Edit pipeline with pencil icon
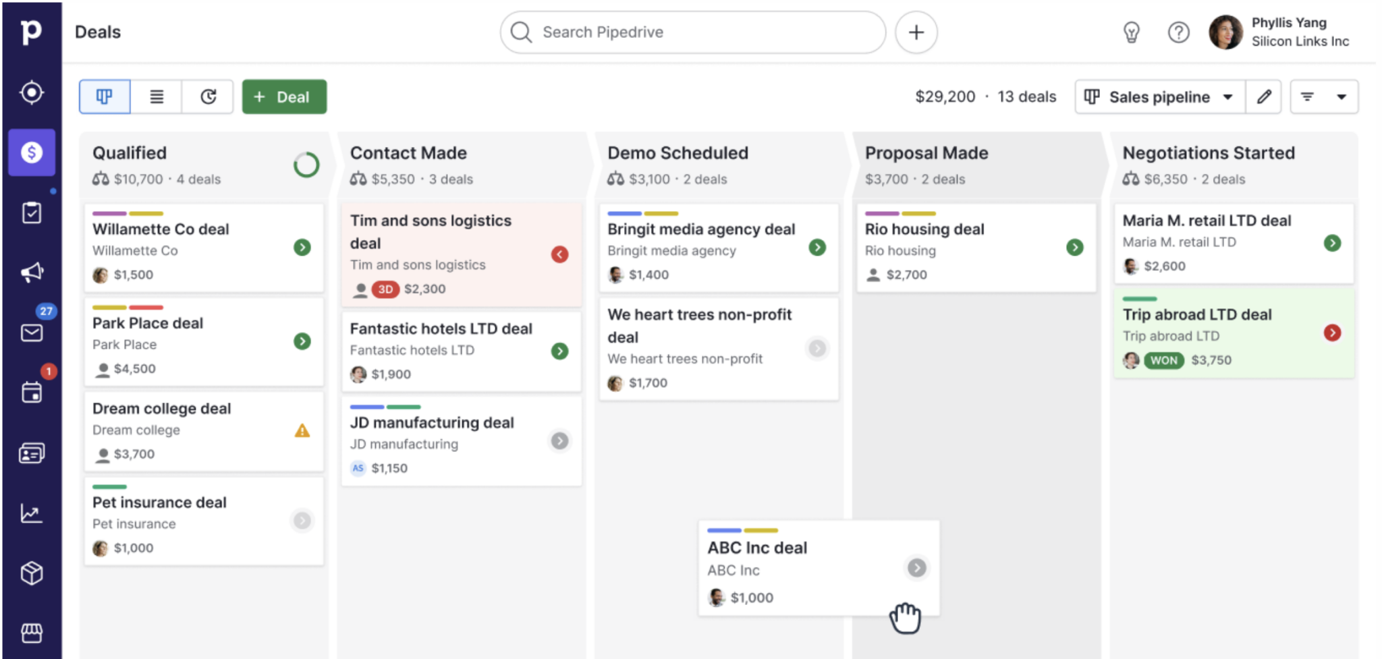Viewport: 1382px width, 659px height. [1264, 96]
